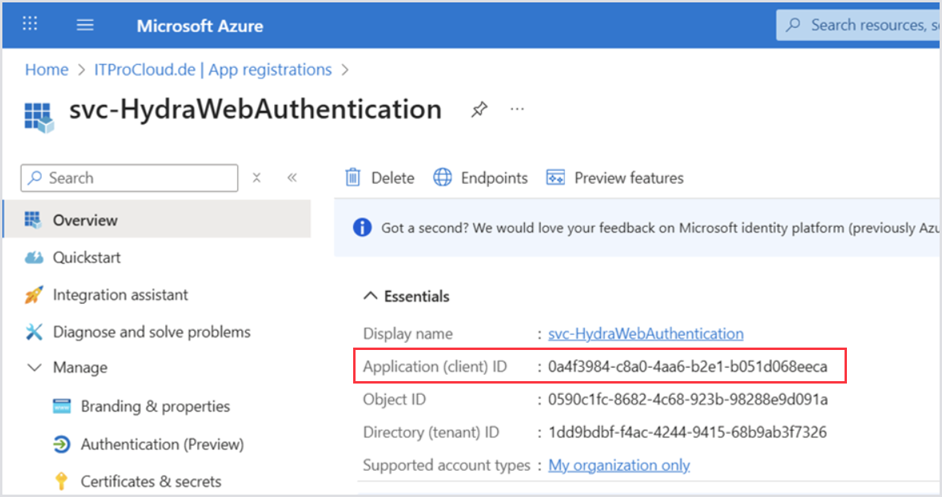Open Quickstart in the sidebar
This screenshot has width=942, height=497.
coord(86,257)
